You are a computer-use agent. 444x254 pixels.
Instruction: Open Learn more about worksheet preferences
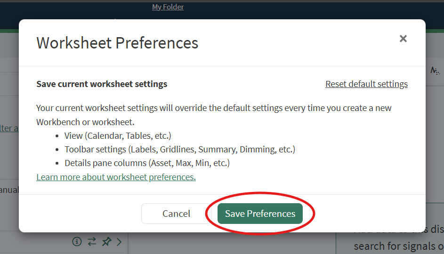[x=116, y=177]
